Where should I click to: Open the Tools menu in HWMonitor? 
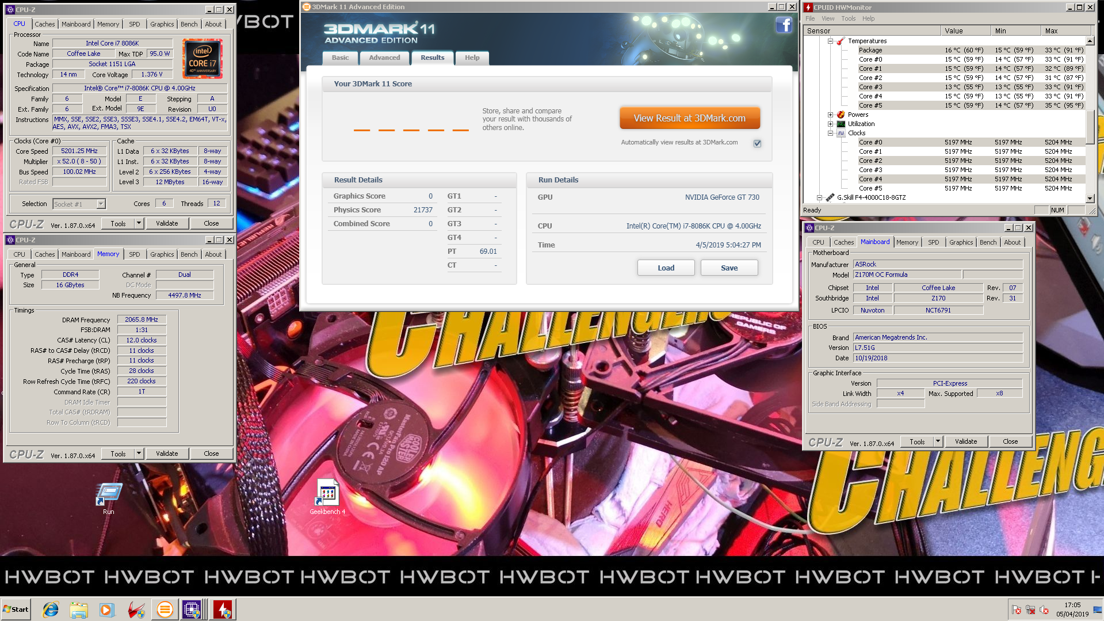point(848,18)
